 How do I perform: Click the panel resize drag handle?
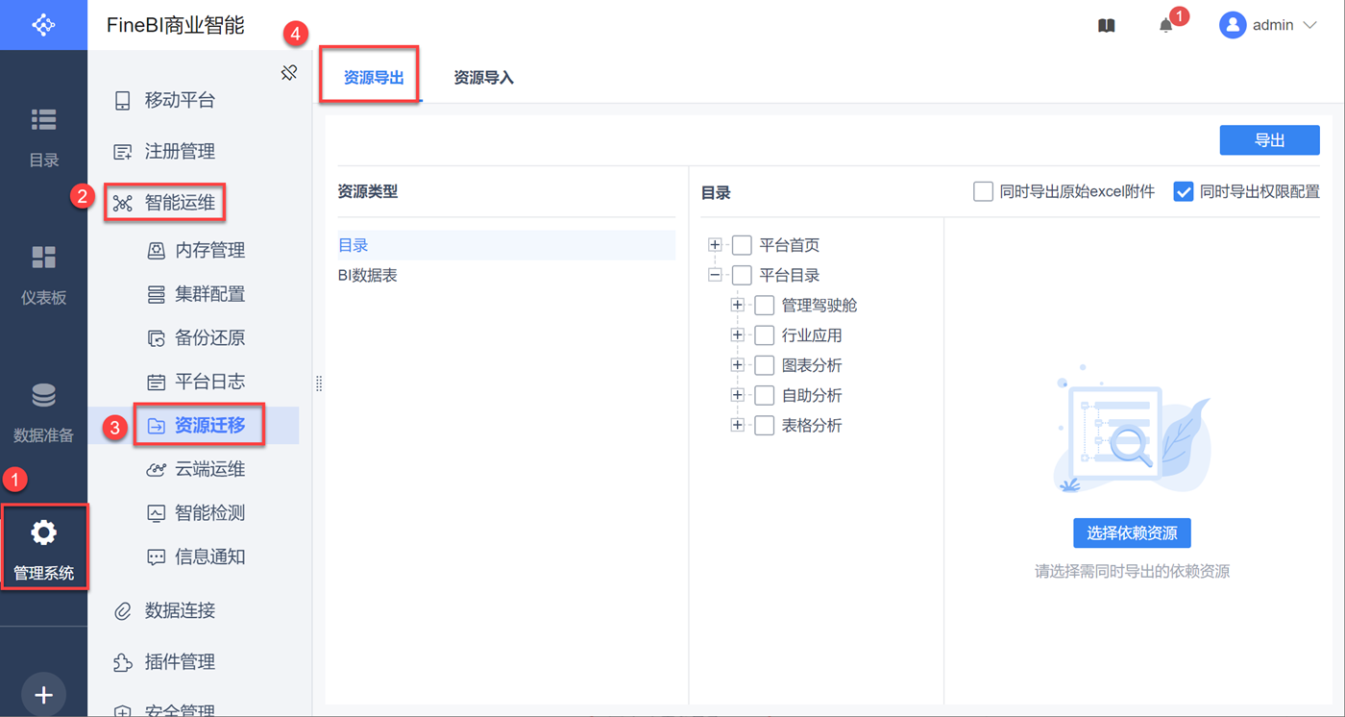pyautogui.click(x=319, y=383)
